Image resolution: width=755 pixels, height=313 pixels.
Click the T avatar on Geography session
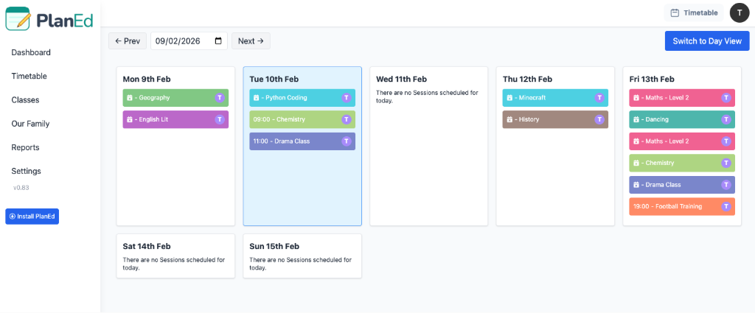[x=219, y=98]
